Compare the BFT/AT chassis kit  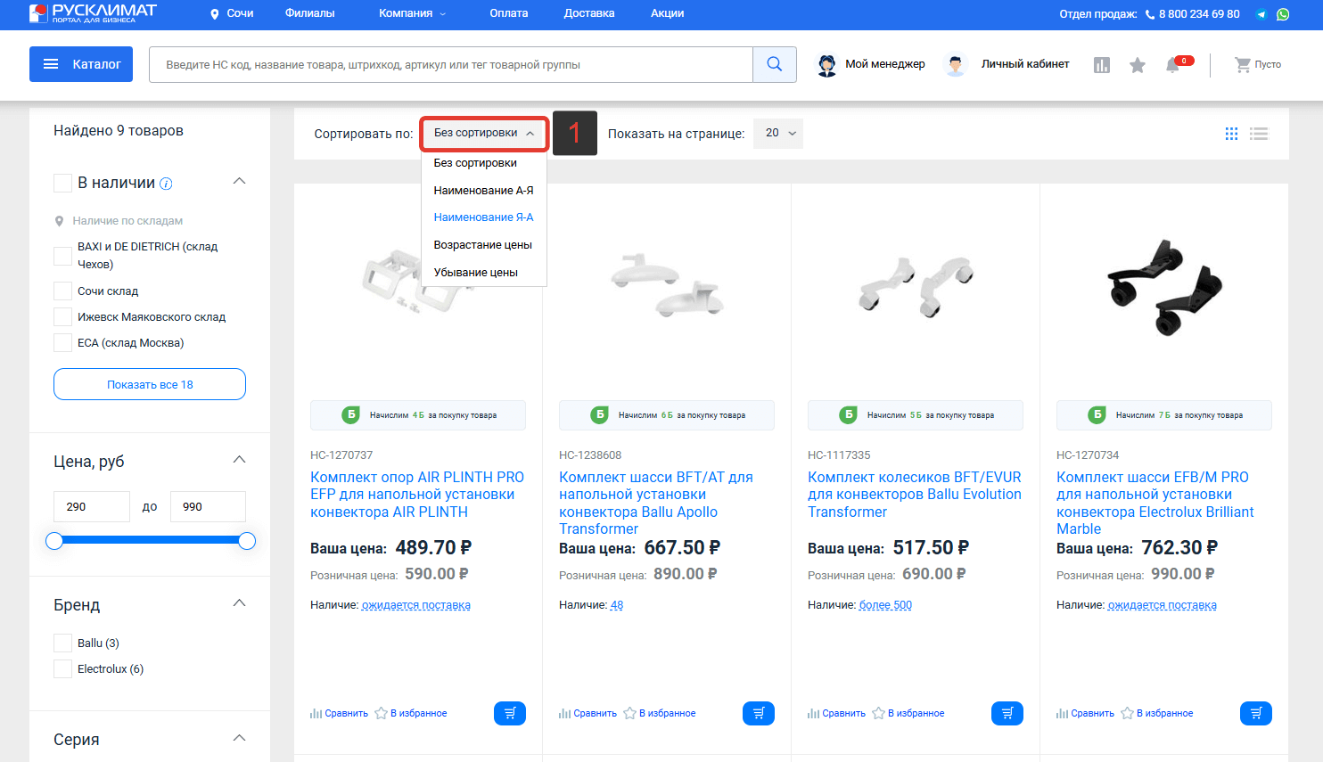[x=588, y=713]
